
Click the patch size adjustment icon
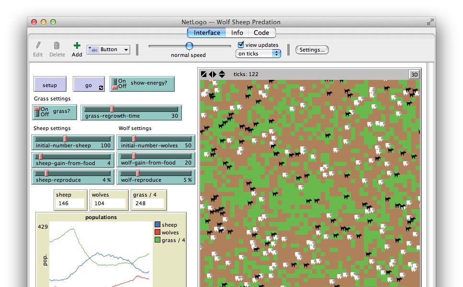[203, 74]
